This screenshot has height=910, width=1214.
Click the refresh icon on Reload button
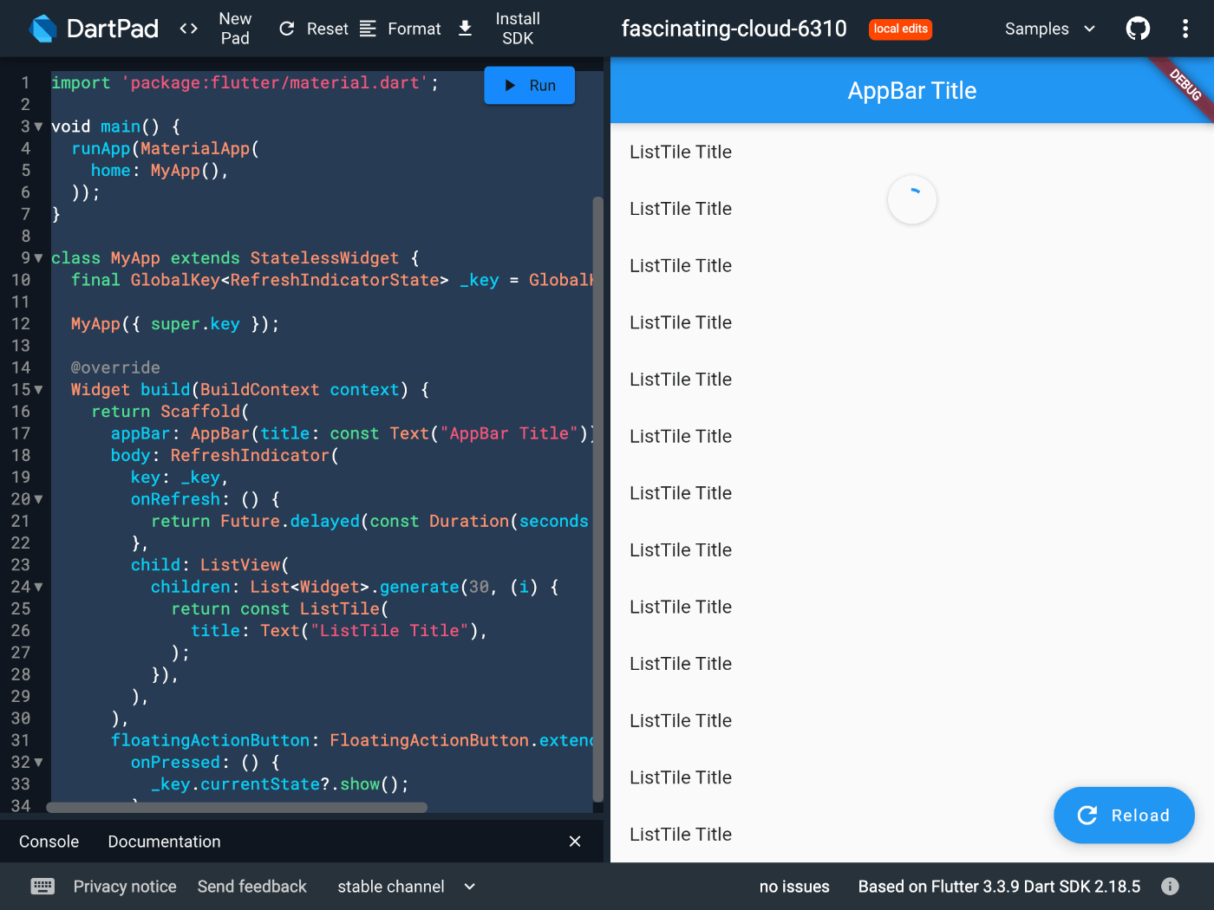(x=1087, y=816)
